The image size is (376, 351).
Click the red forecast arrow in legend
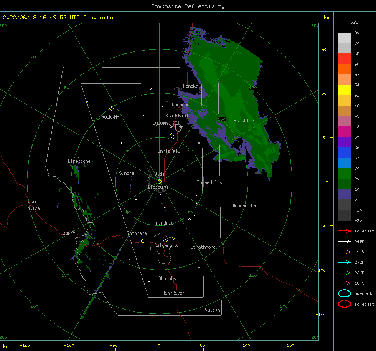344,231
